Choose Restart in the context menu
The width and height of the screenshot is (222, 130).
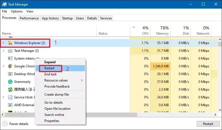click(x=60, y=68)
